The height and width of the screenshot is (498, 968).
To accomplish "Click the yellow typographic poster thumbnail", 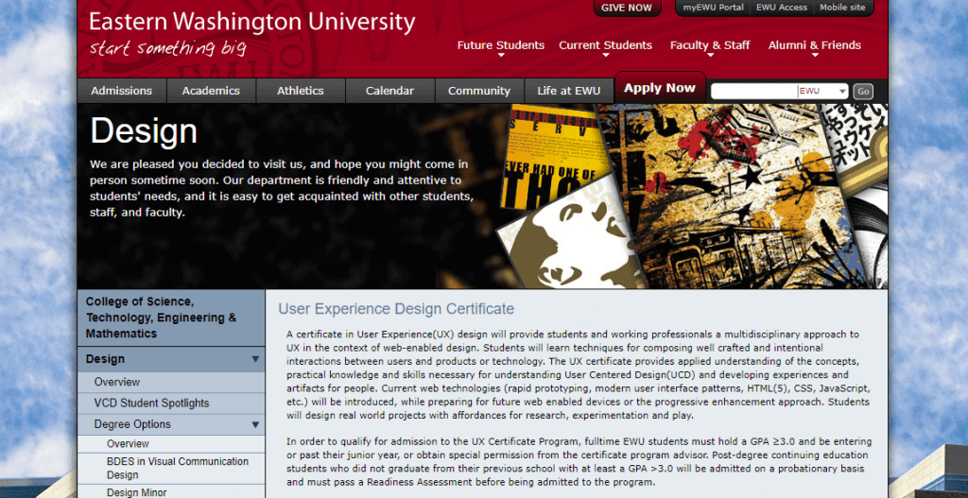I will [556, 158].
